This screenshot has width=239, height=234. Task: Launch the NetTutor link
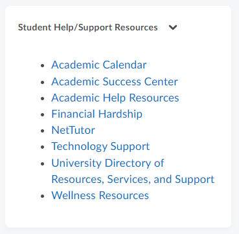point(73,131)
